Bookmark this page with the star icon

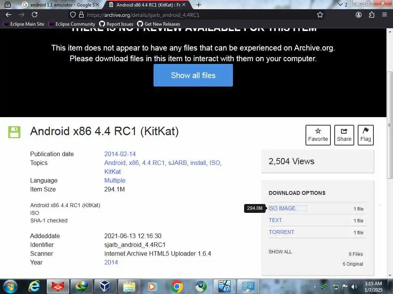(320, 15)
